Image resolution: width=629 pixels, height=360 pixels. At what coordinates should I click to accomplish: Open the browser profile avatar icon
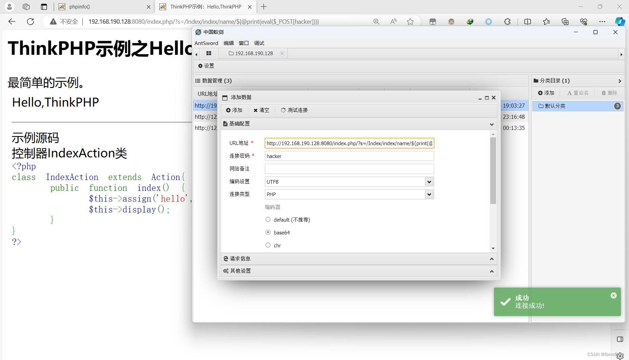tap(9, 7)
